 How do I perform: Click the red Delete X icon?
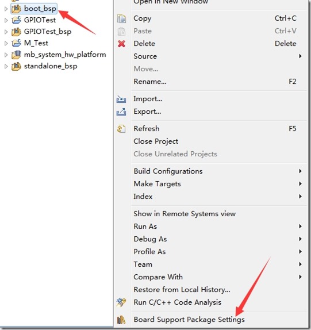(121, 44)
